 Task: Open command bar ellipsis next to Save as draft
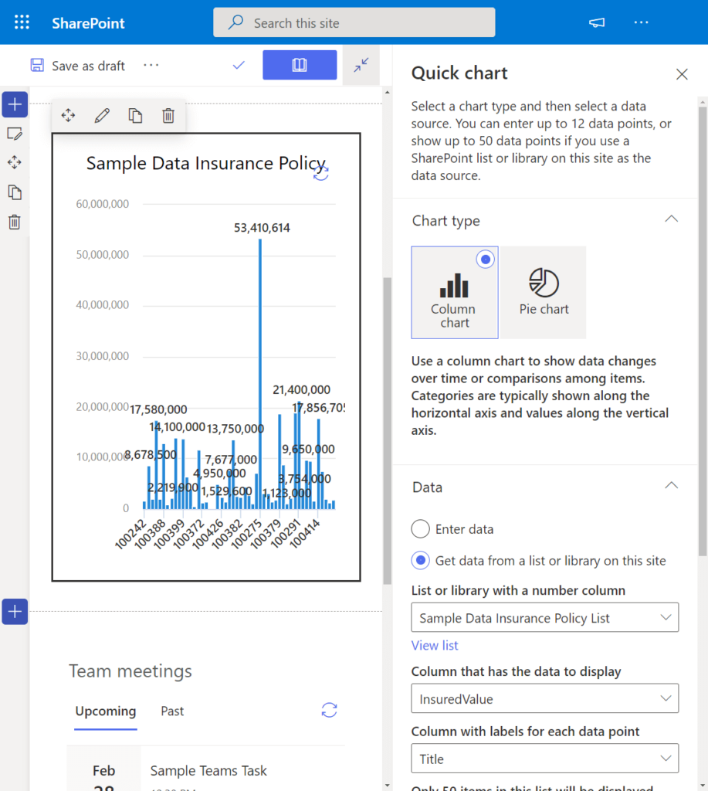click(x=151, y=65)
